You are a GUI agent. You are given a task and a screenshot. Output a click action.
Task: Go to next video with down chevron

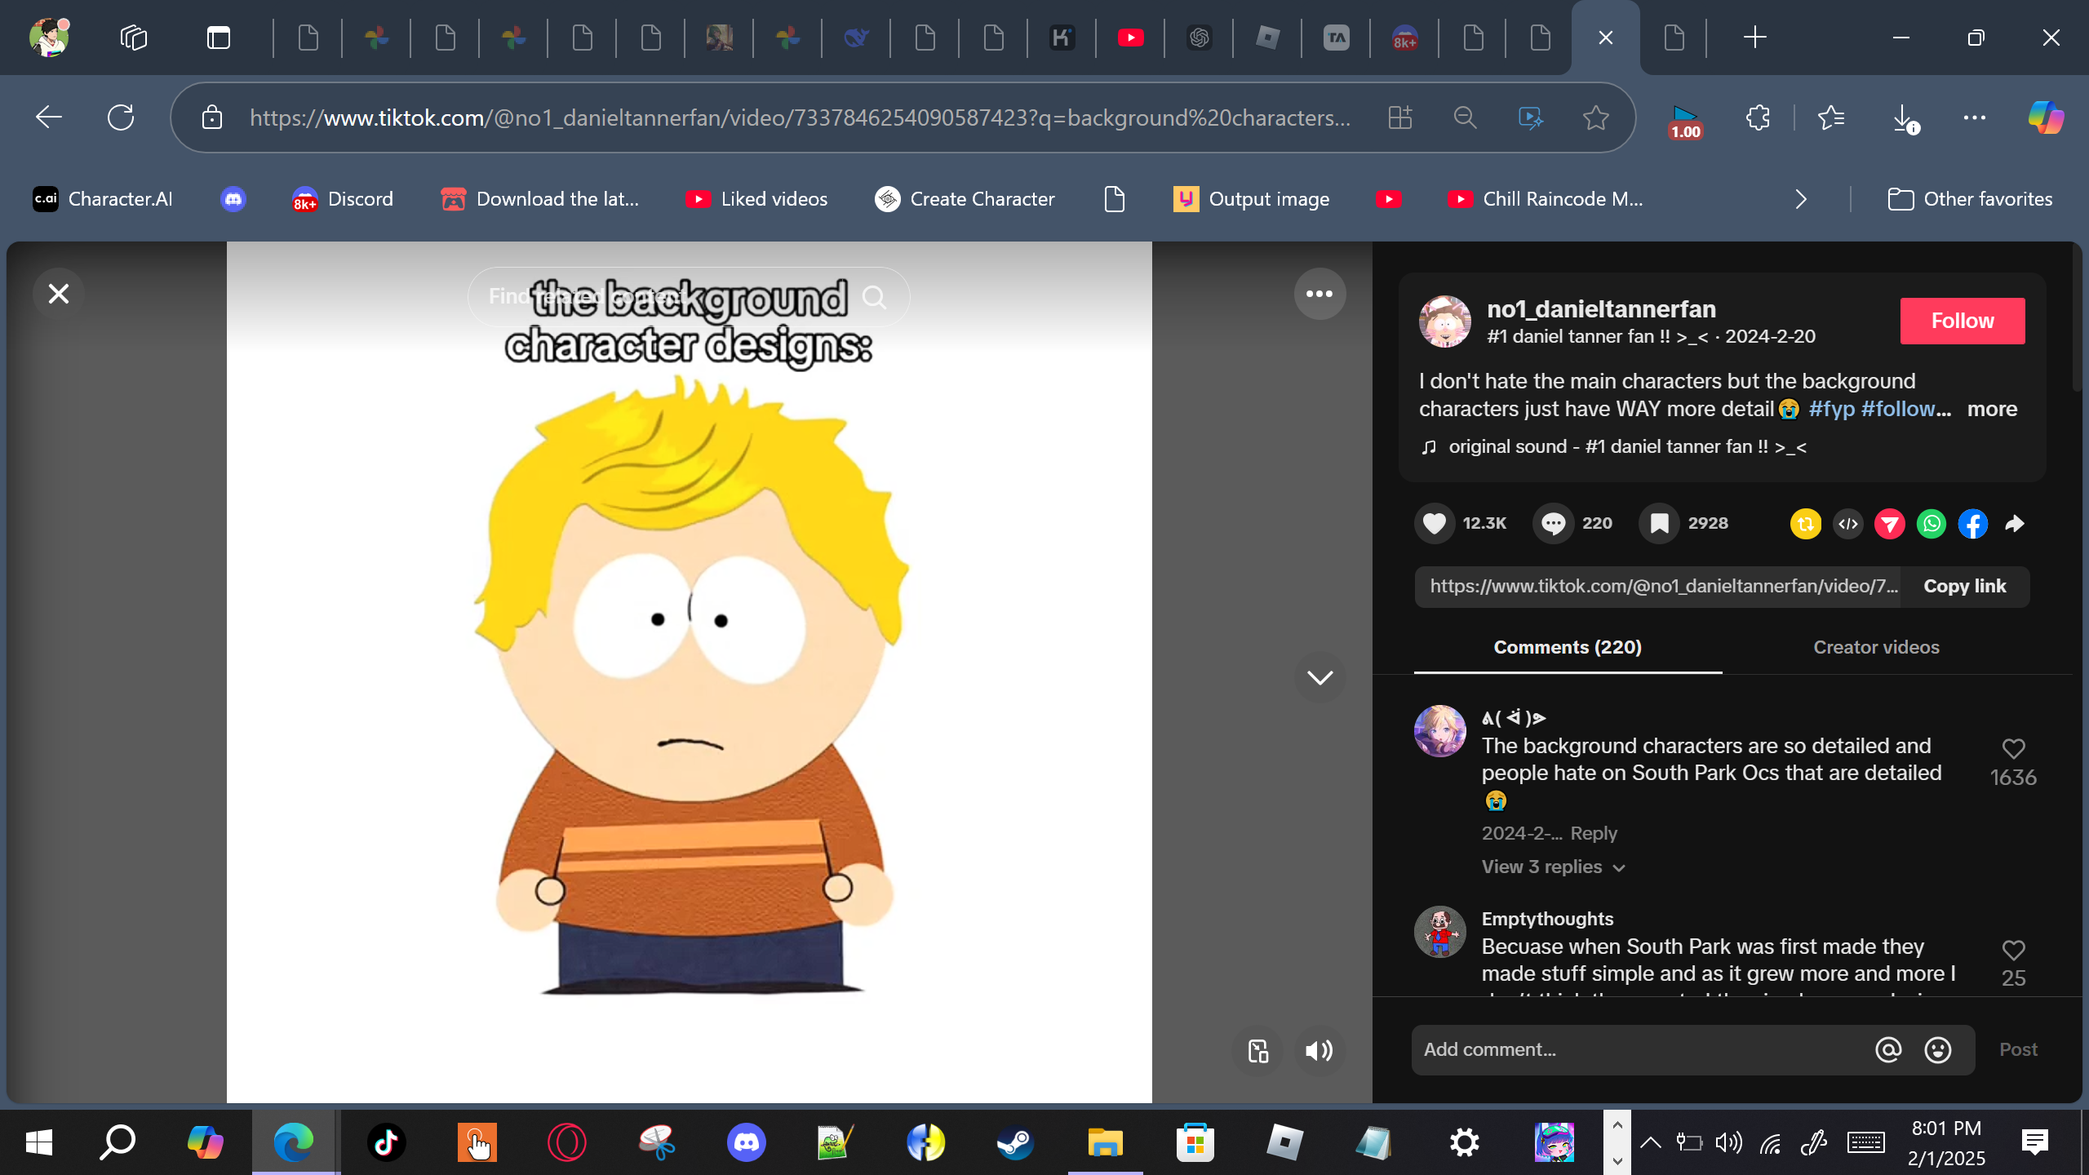pyautogui.click(x=1319, y=677)
